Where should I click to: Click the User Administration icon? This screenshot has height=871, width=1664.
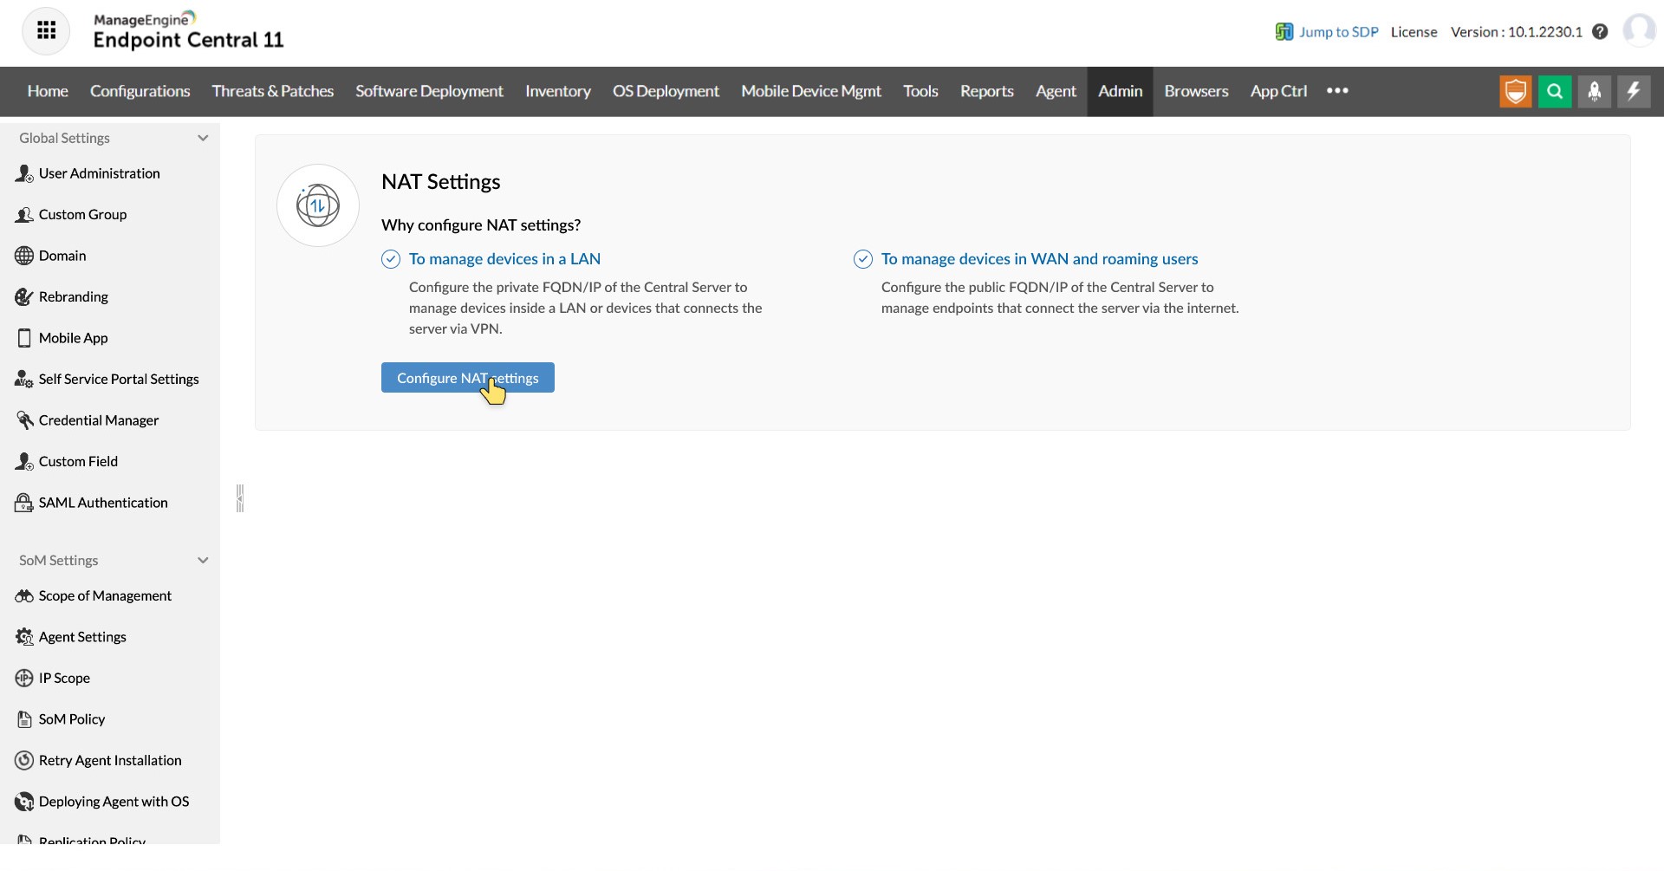tap(24, 173)
